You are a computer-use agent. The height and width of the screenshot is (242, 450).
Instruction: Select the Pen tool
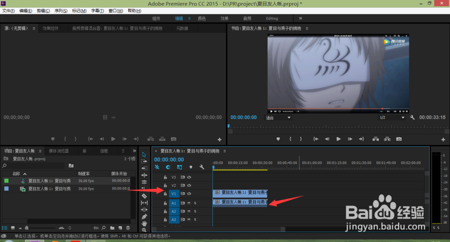click(144, 216)
